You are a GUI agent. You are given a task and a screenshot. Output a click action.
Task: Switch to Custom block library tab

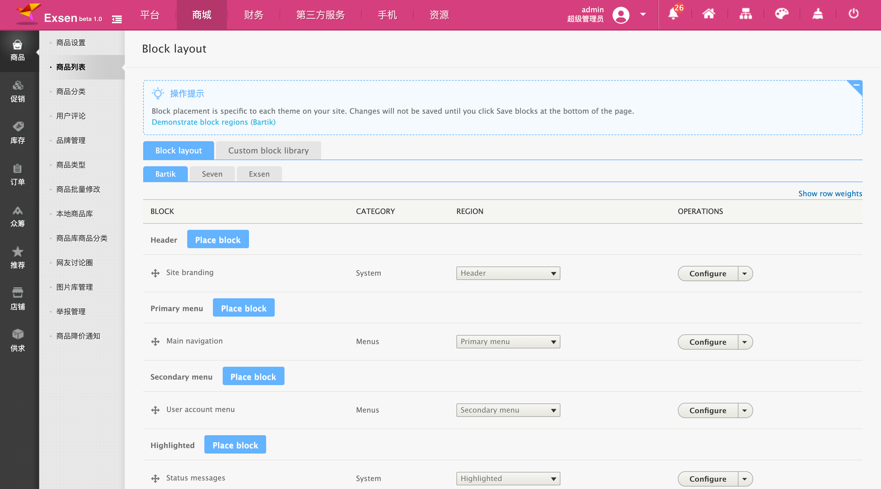click(x=269, y=150)
